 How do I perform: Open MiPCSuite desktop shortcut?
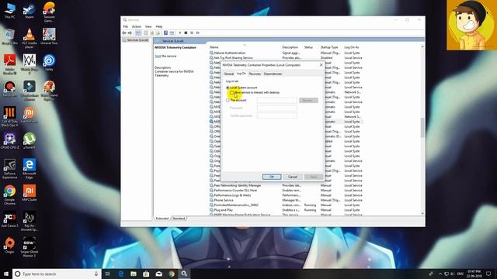[x=30, y=193]
